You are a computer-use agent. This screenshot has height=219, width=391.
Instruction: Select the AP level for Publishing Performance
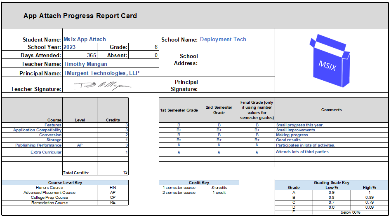80,145
